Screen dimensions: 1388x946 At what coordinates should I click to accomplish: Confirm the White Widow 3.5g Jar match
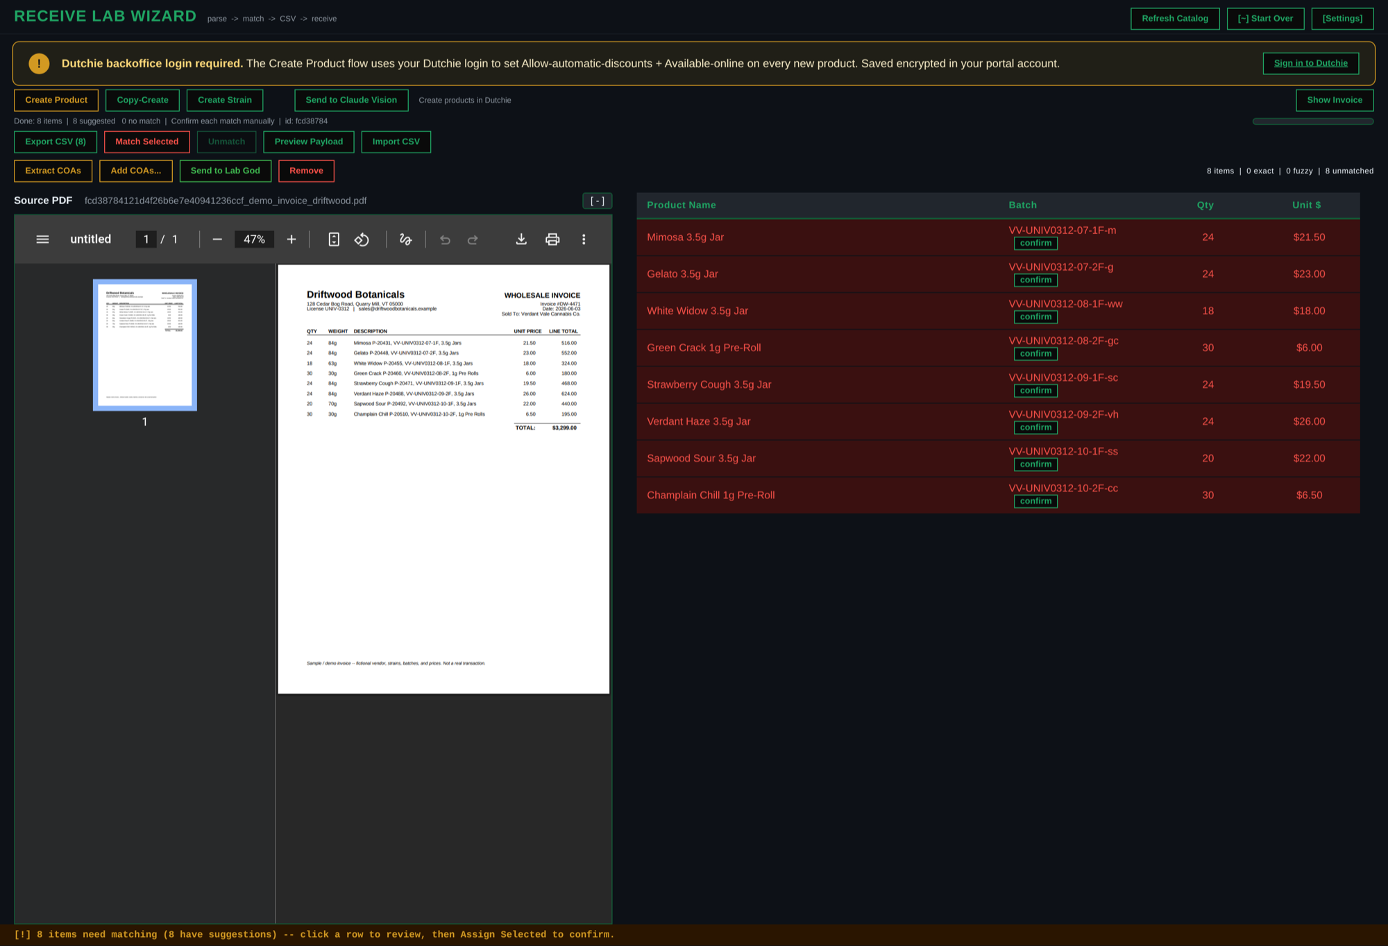(1035, 316)
